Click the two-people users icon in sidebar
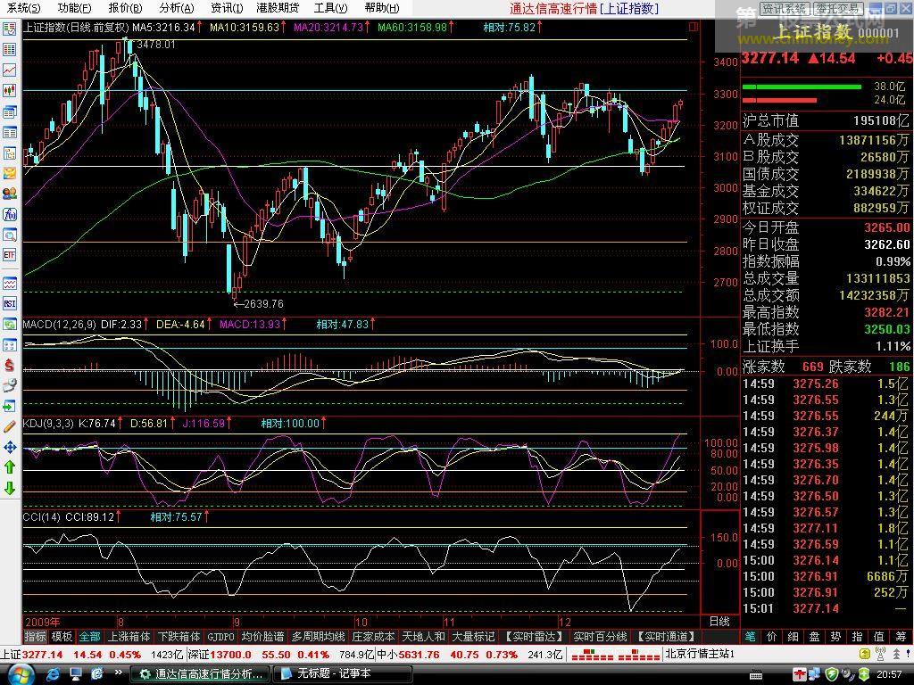The image size is (914, 685). (9, 194)
